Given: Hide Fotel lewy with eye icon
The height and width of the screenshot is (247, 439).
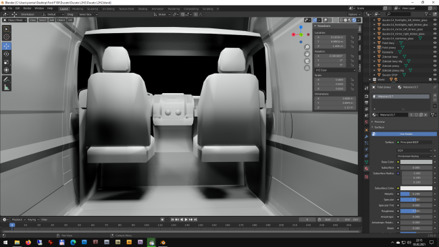Looking at the screenshot, I should (435, 43).
